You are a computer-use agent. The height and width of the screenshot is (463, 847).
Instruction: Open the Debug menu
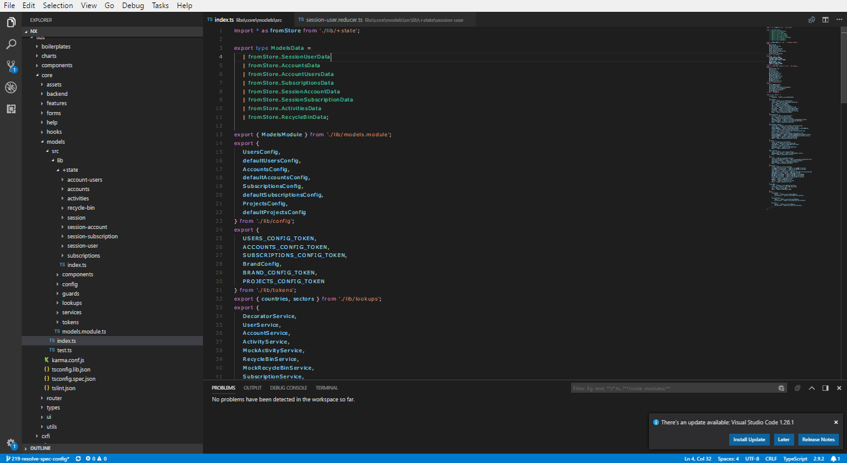(133, 6)
